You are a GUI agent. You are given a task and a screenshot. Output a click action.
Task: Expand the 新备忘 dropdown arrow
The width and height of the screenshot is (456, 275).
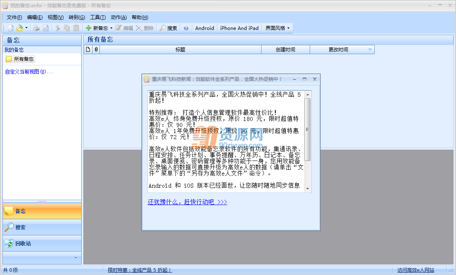tap(112, 28)
